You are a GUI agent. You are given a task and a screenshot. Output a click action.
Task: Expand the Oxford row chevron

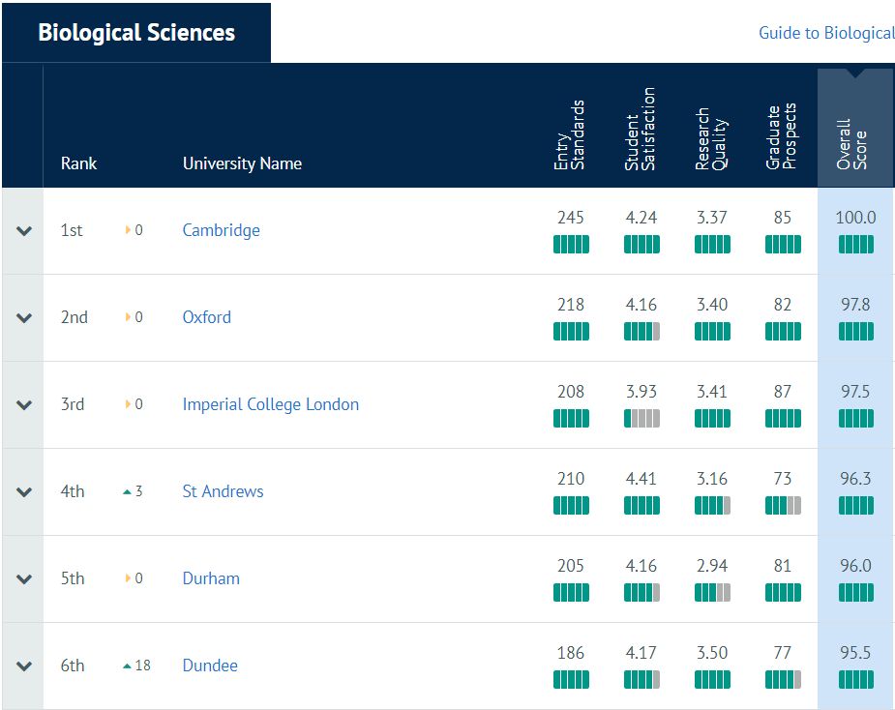click(24, 318)
